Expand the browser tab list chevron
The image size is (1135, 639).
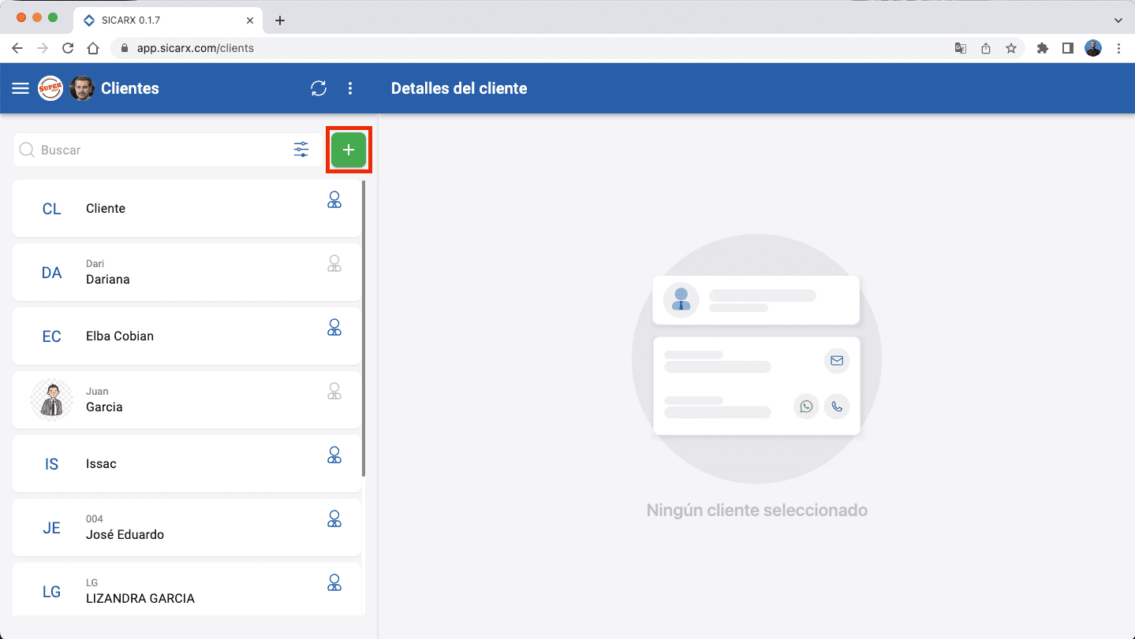click(1120, 20)
